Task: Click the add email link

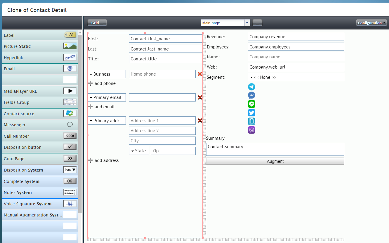Action: coord(105,107)
